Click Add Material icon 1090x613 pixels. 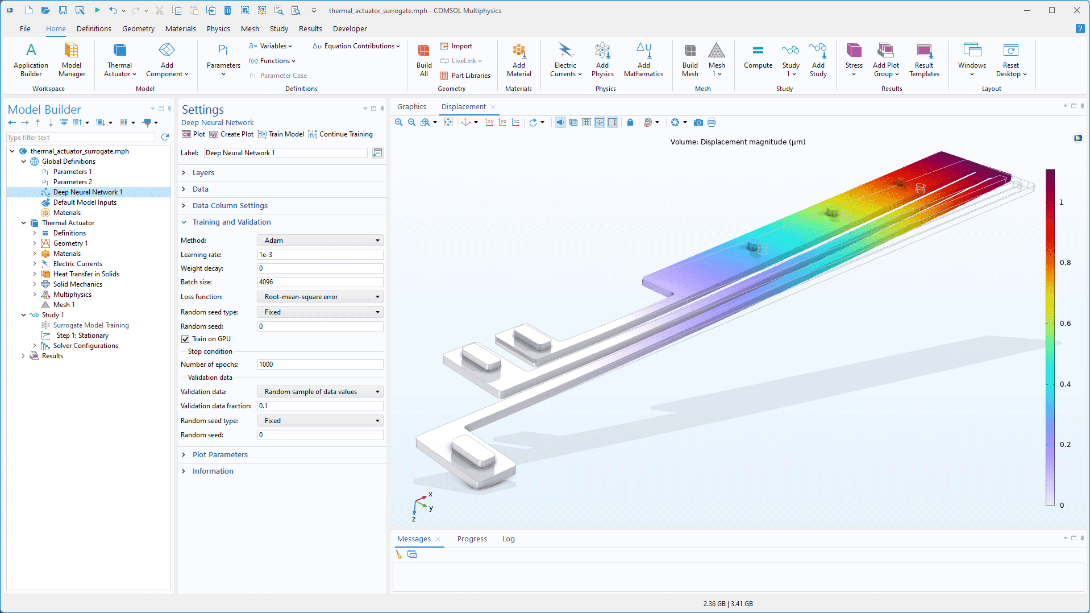519,60
